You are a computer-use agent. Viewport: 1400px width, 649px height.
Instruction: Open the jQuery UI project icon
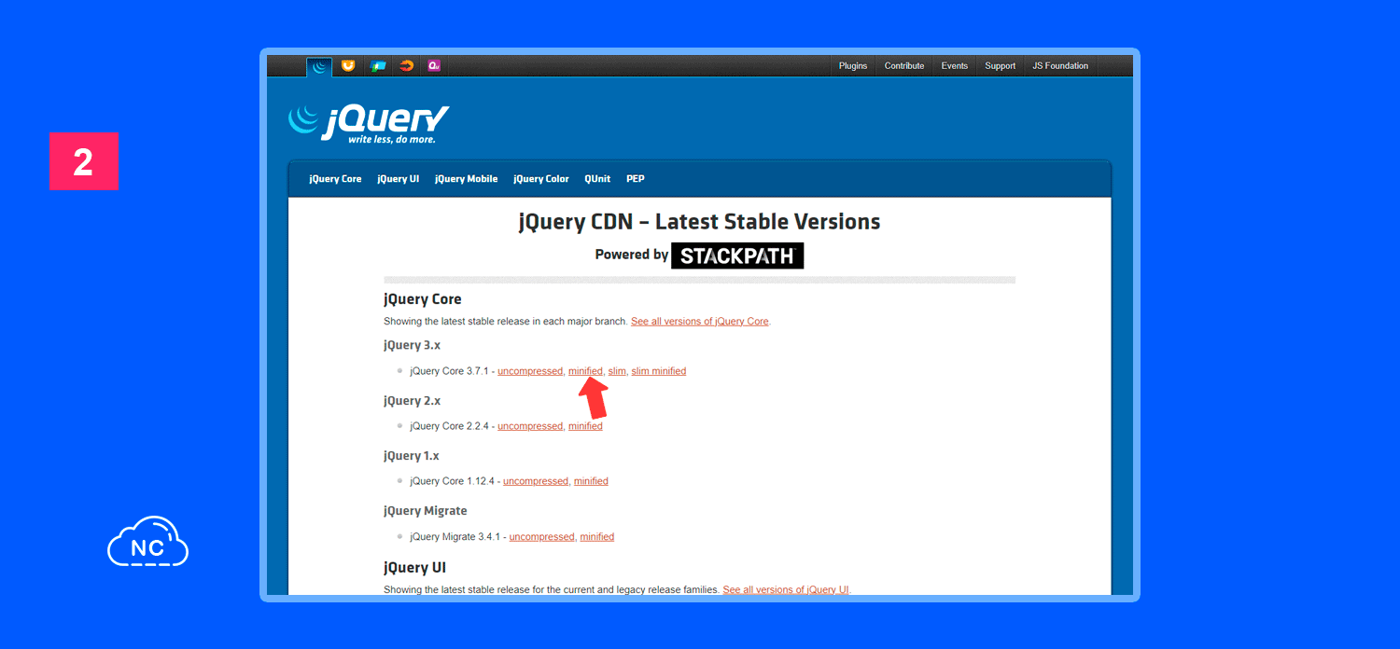pyautogui.click(x=348, y=66)
